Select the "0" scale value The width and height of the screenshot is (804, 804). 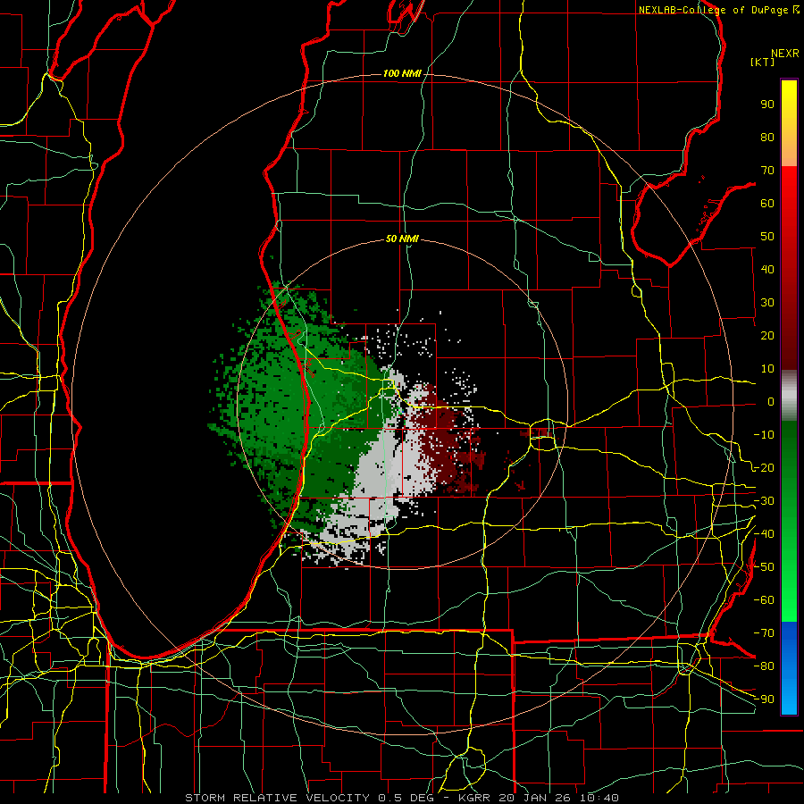[x=771, y=402]
